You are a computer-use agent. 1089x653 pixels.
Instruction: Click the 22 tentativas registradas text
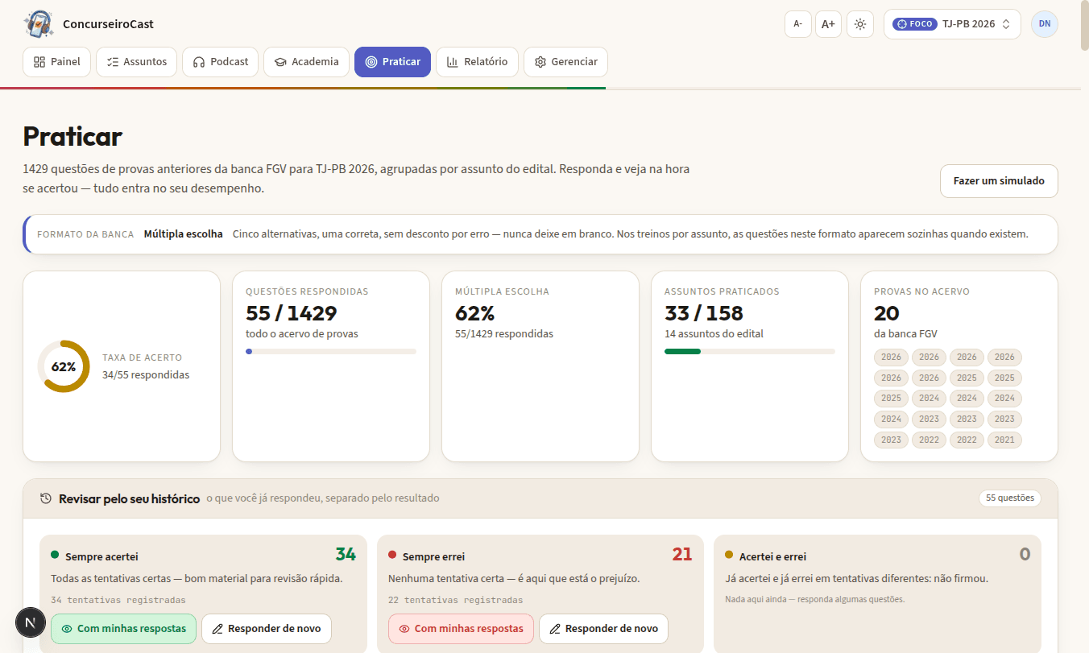click(x=455, y=600)
